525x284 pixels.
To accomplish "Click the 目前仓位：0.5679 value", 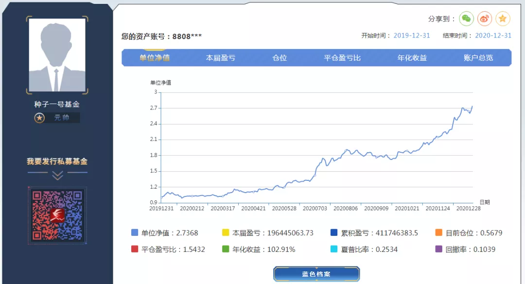I will pyautogui.click(x=474, y=233).
